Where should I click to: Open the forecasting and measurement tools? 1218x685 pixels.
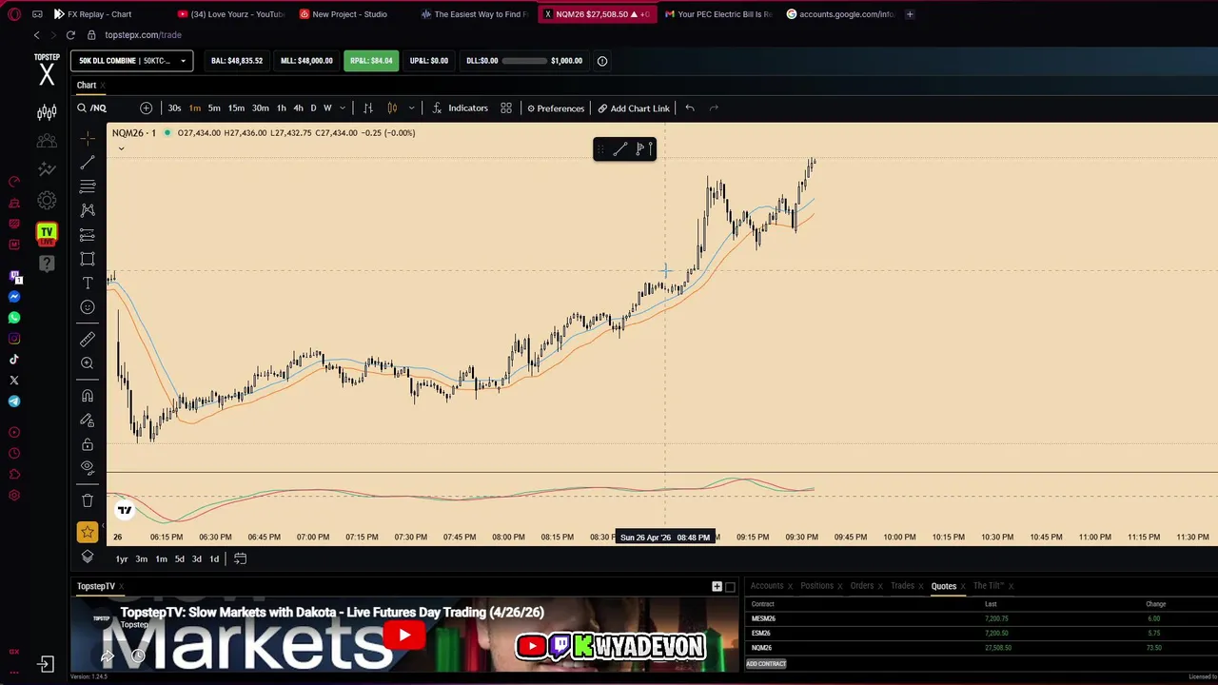pyautogui.click(x=88, y=235)
